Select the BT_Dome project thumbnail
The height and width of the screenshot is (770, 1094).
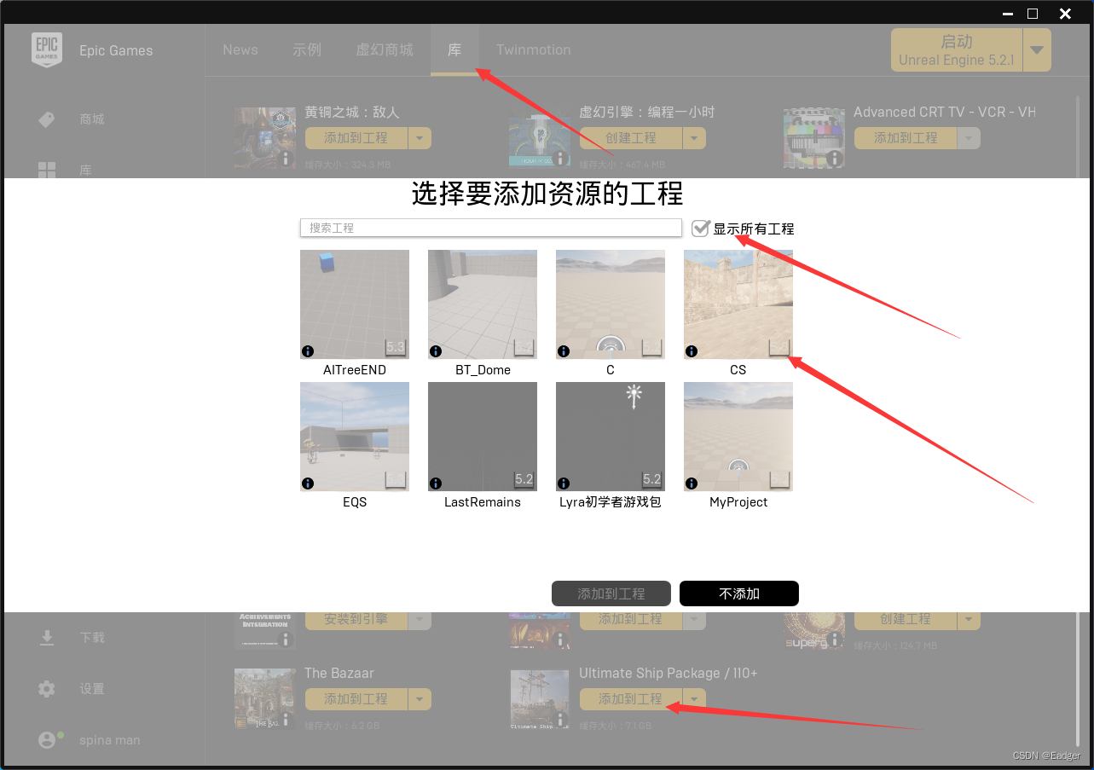(x=483, y=304)
